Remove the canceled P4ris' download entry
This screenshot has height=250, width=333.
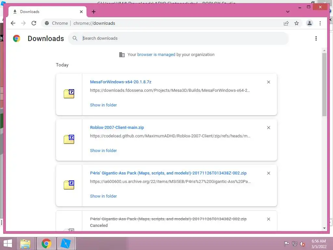click(268, 219)
